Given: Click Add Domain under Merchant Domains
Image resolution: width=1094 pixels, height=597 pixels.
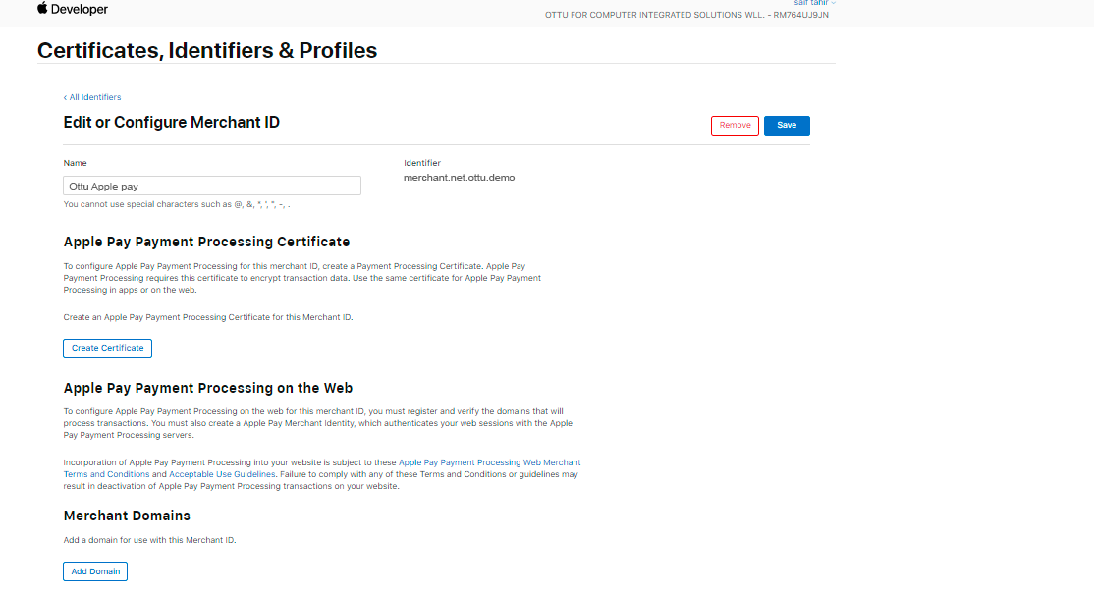Looking at the screenshot, I should pos(95,571).
